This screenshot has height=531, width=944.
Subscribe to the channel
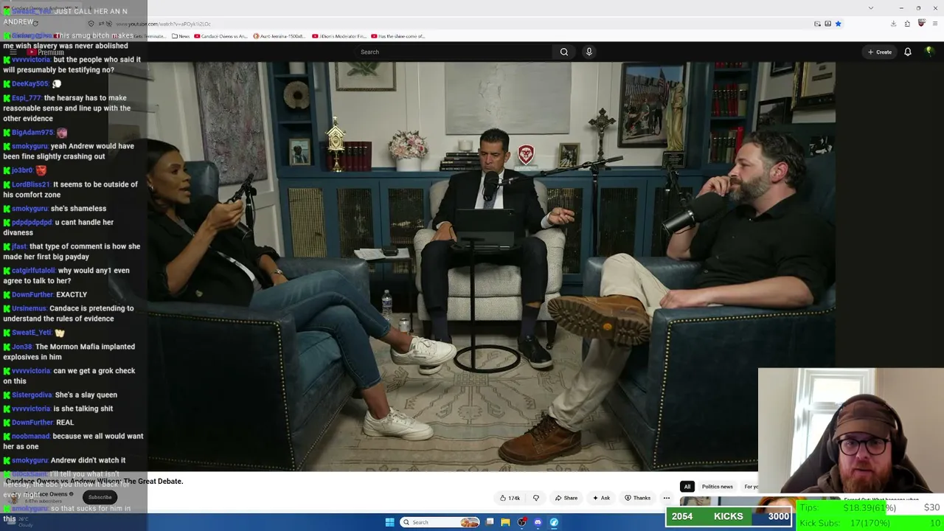tap(100, 497)
